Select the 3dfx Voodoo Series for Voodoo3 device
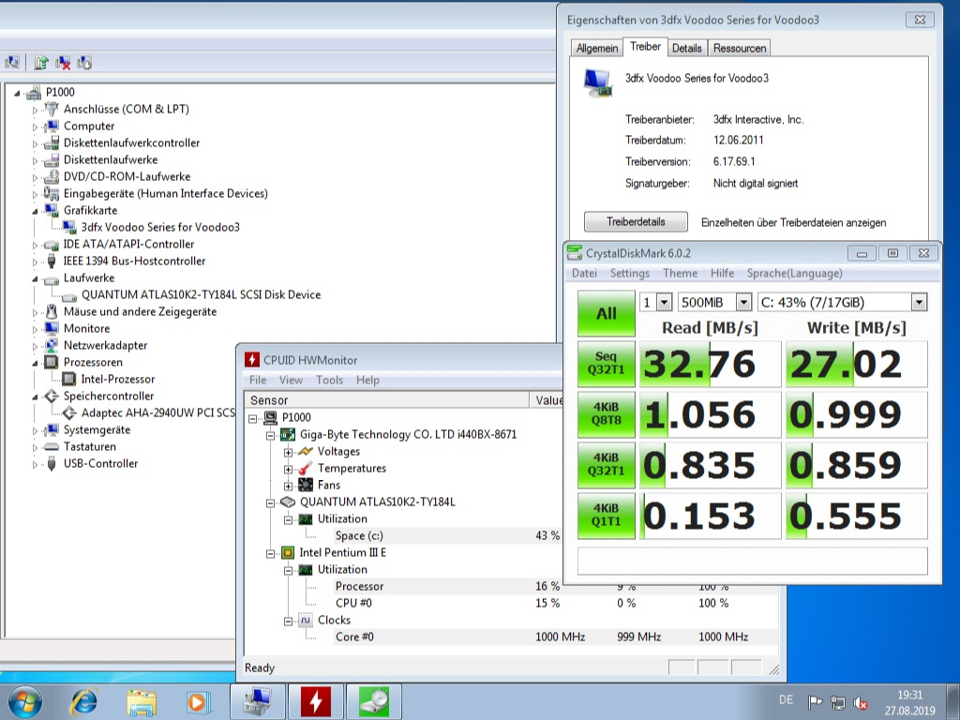Image resolution: width=960 pixels, height=720 pixels. pyautogui.click(x=160, y=227)
